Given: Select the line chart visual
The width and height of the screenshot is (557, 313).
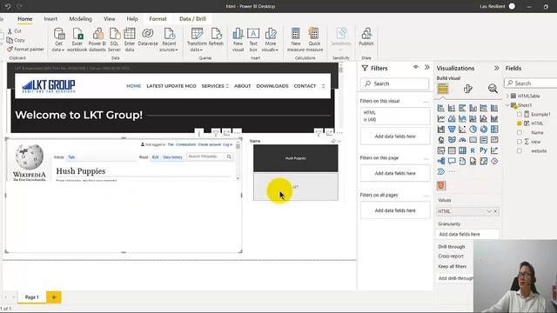Looking at the screenshot, I should coord(441,118).
